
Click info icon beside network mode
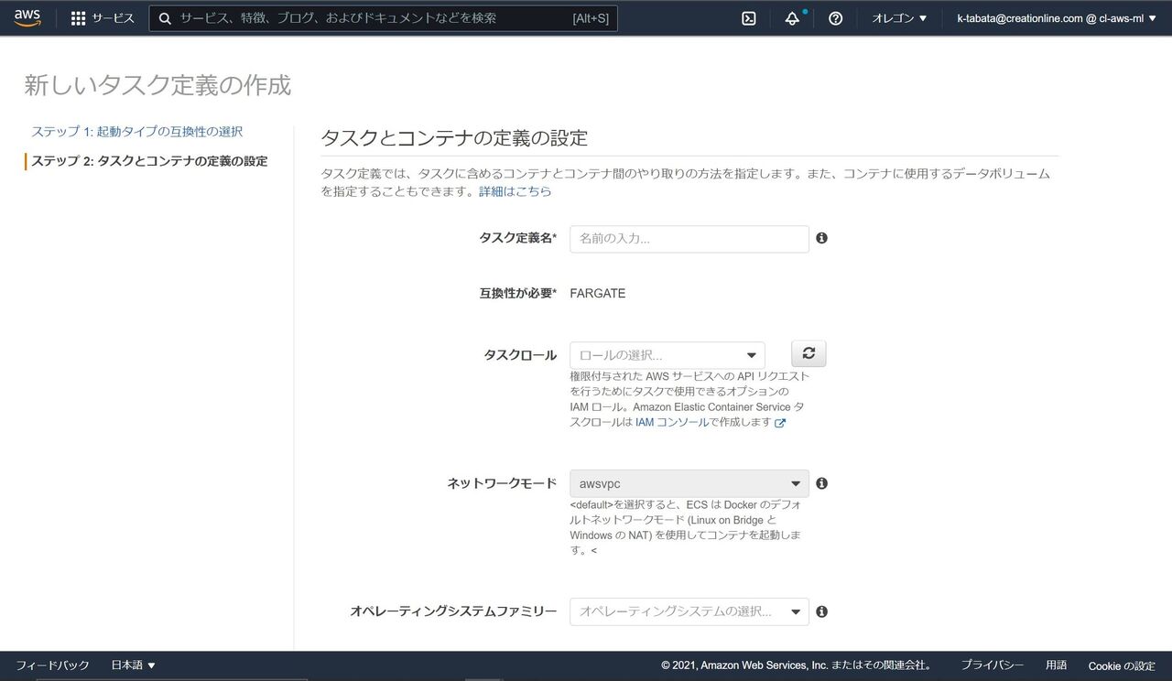821,483
